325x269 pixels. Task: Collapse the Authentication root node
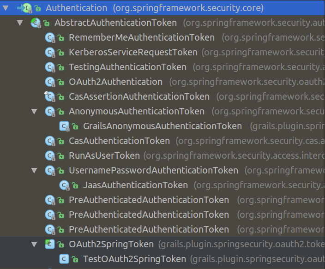(6, 8)
